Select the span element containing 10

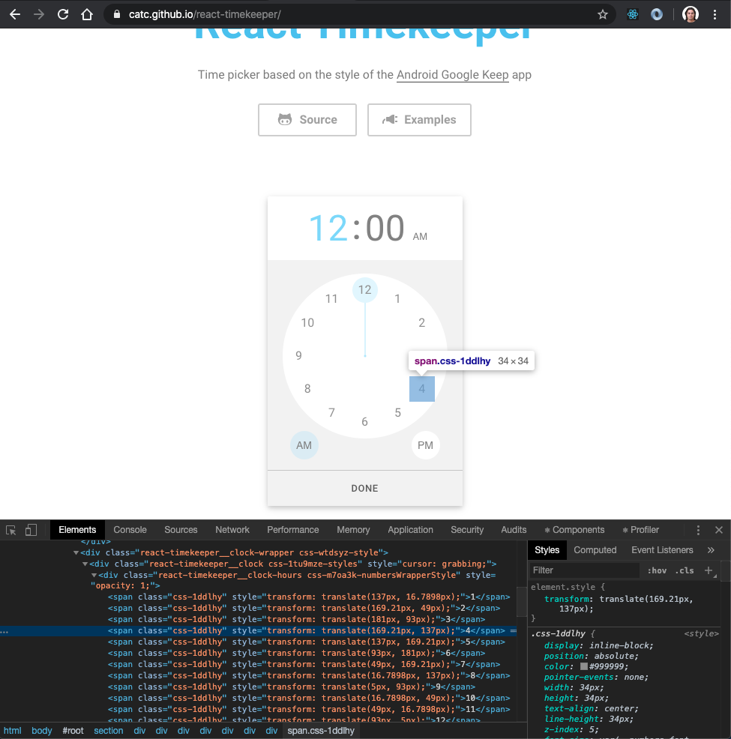click(309, 698)
